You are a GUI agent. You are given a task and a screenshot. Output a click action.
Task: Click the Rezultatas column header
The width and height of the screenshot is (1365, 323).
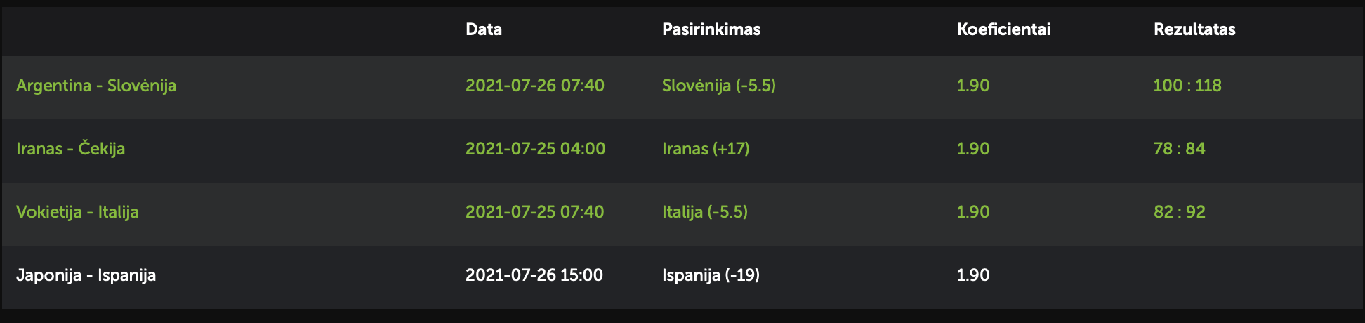click(x=1194, y=29)
